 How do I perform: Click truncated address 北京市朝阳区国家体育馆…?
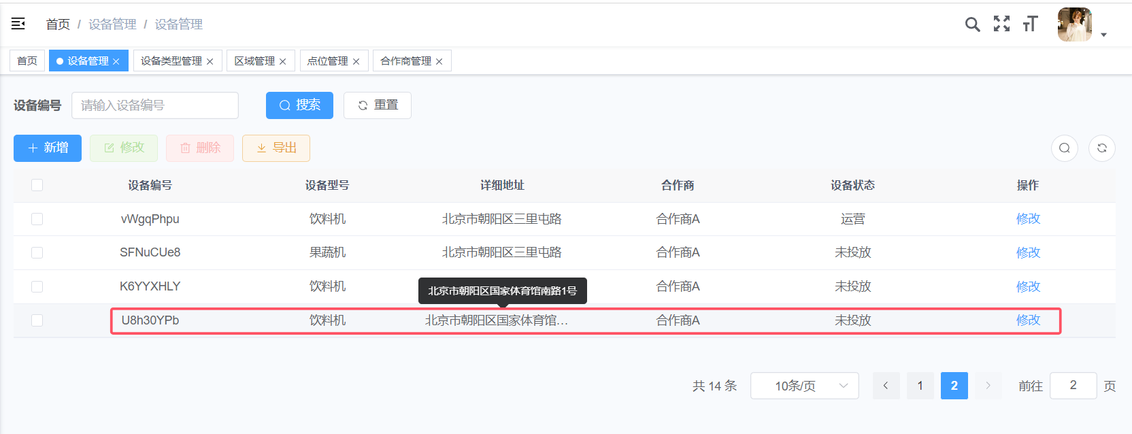coord(497,320)
